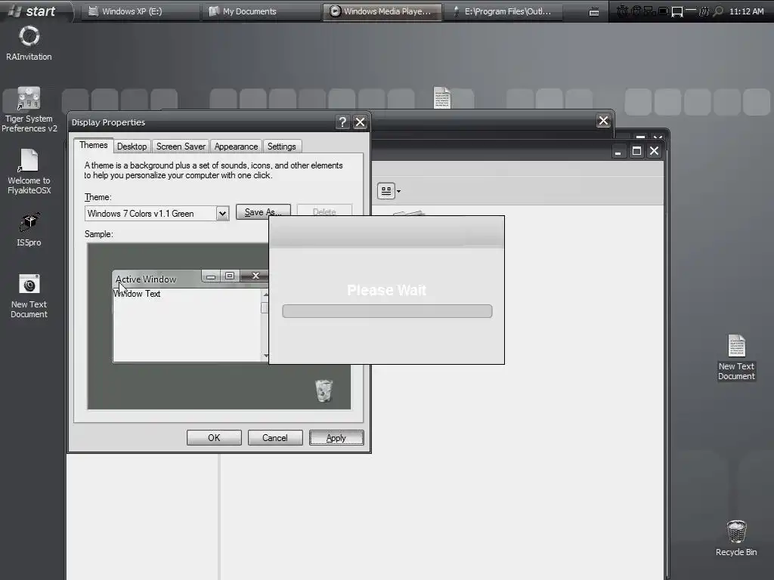774x580 pixels.
Task: Click the text file icon on top dock row
Action: 441,97
